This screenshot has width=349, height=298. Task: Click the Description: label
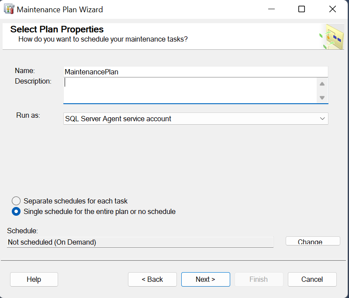point(33,81)
